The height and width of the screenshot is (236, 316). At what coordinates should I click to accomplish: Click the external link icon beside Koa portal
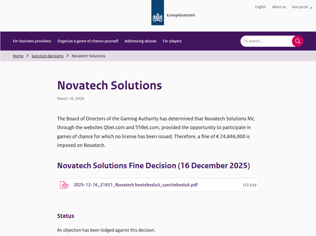click(311, 8)
